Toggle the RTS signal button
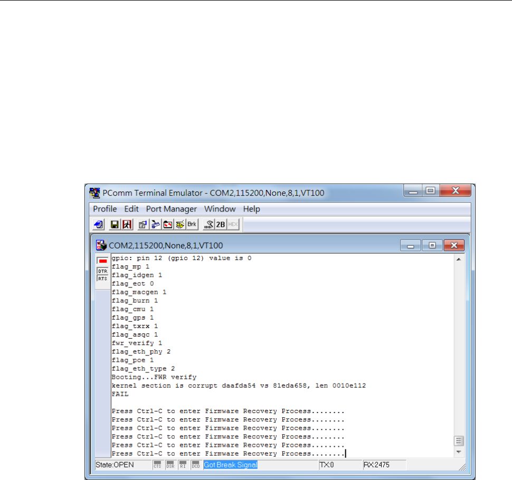The image size is (512, 480). point(102,279)
